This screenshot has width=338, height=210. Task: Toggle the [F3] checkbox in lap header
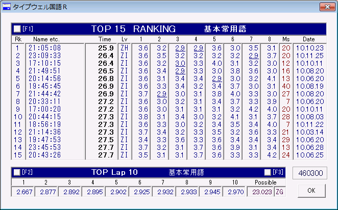tap(268, 172)
